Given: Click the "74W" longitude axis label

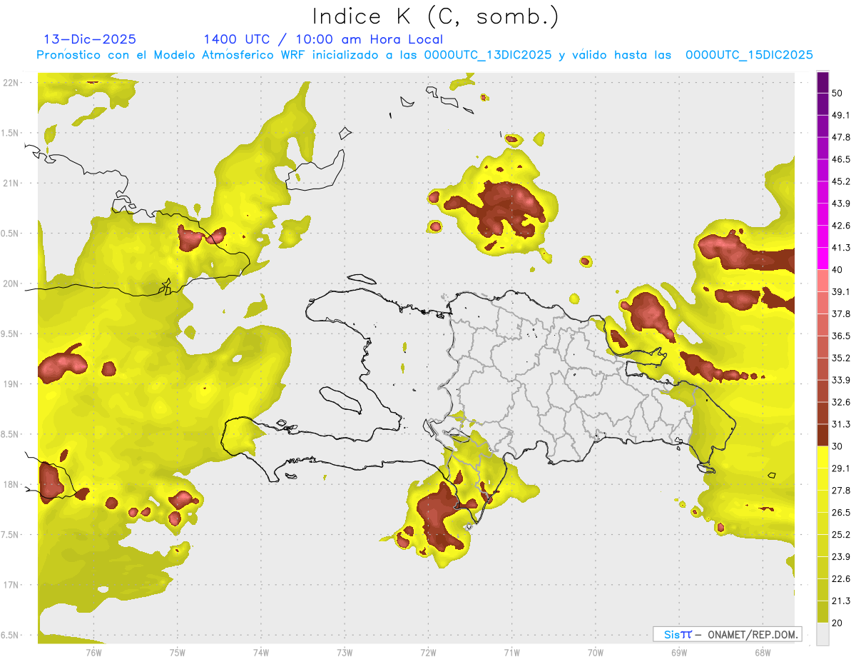Looking at the screenshot, I should click(261, 652).
